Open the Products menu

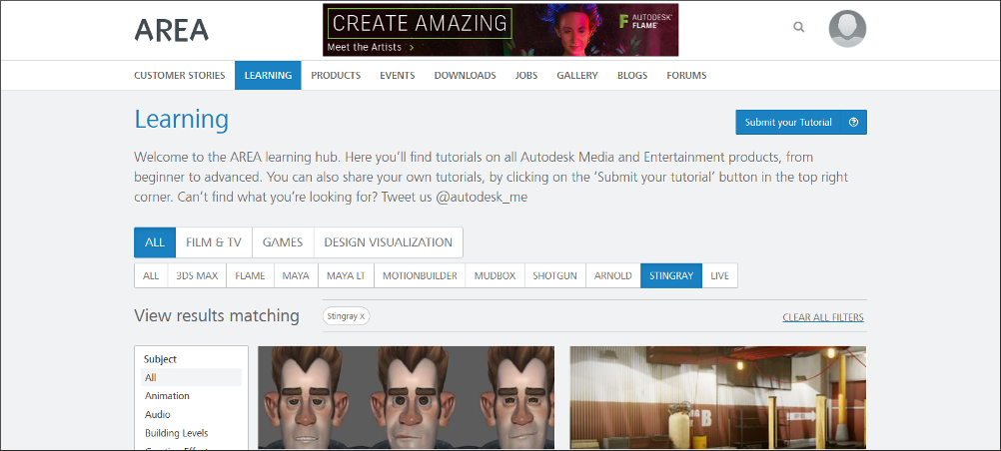336,75
